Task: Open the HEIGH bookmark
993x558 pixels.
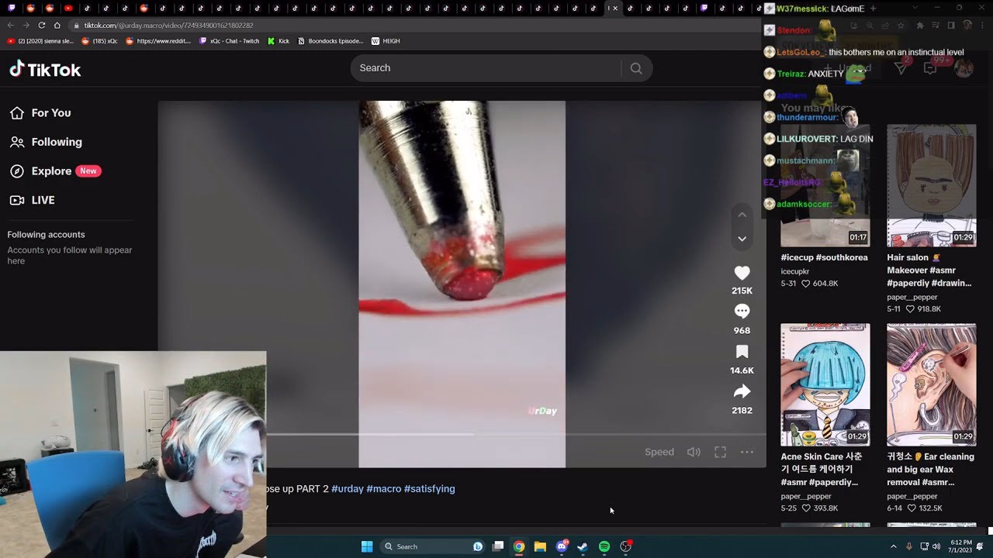Action: (386, 41)
